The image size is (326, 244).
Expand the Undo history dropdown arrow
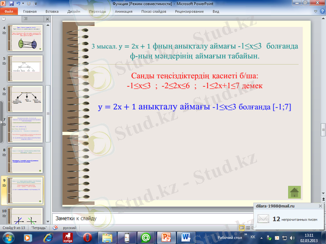coord(24,3)
